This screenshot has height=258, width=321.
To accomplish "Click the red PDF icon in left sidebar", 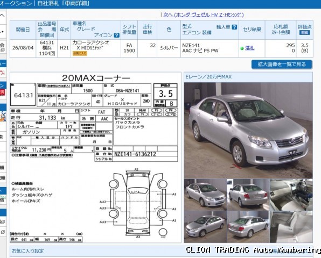I will click(3, 73).
